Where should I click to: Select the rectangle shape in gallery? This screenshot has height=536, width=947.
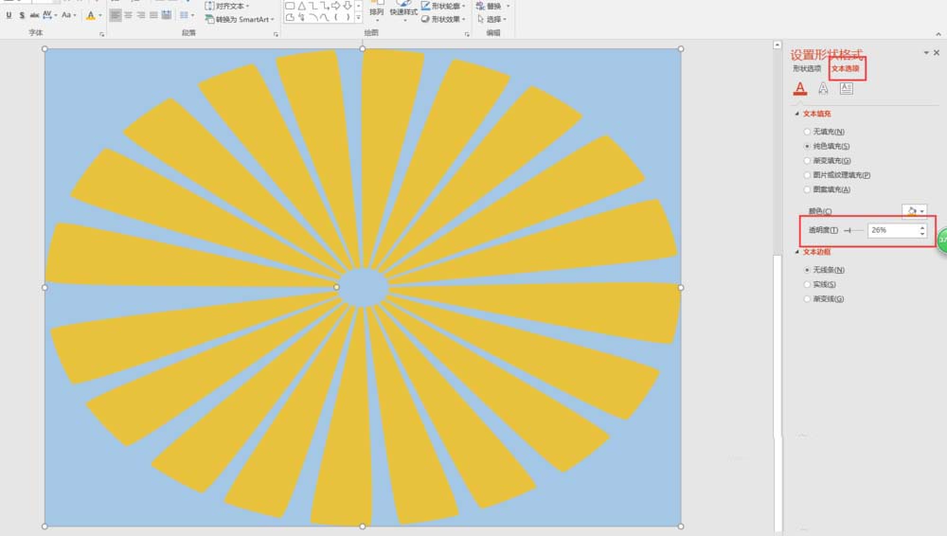click(290, 6)
